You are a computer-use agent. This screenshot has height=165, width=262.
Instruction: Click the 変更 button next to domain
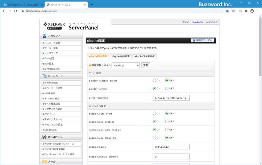[x=145, y=65]
